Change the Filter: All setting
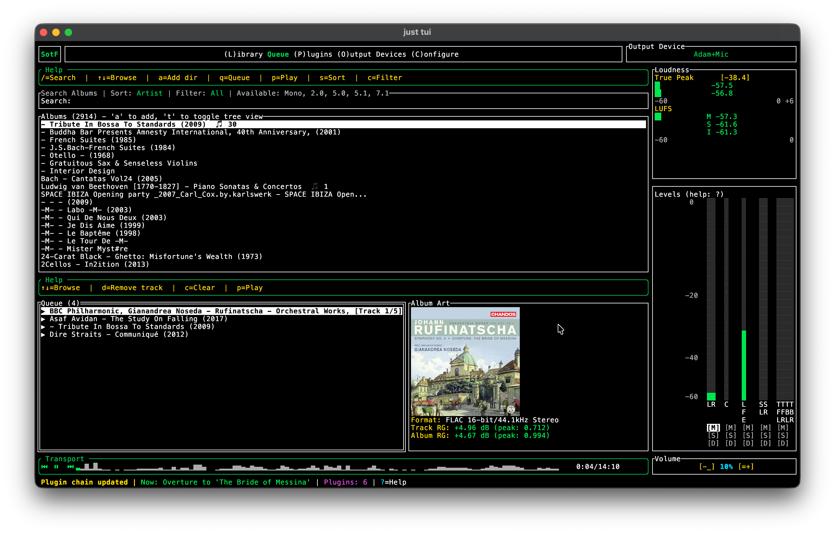The width and height of the screenshot is (835, 534). pyautogui.click(x=200, y=93)
